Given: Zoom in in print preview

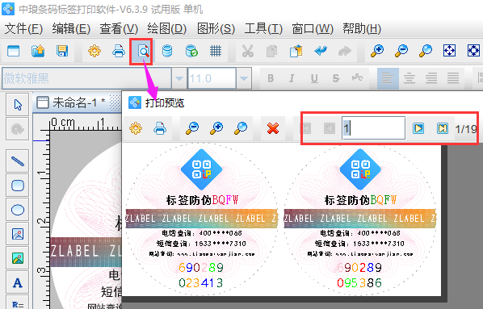Looking at the screenshot, I should pos(216,128).
